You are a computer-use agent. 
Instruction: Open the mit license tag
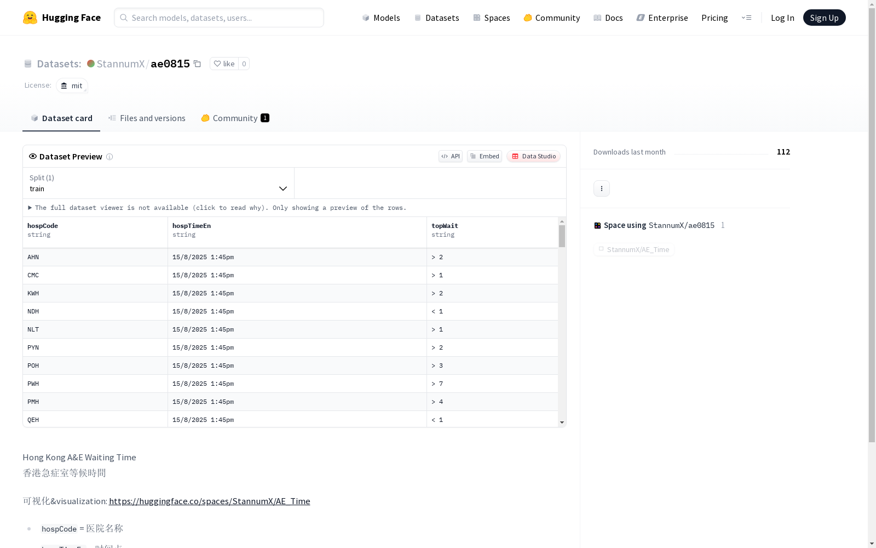coord(72,85)
